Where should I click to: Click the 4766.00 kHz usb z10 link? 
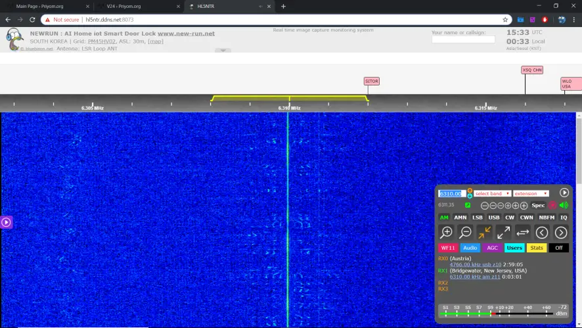[474, 264]
